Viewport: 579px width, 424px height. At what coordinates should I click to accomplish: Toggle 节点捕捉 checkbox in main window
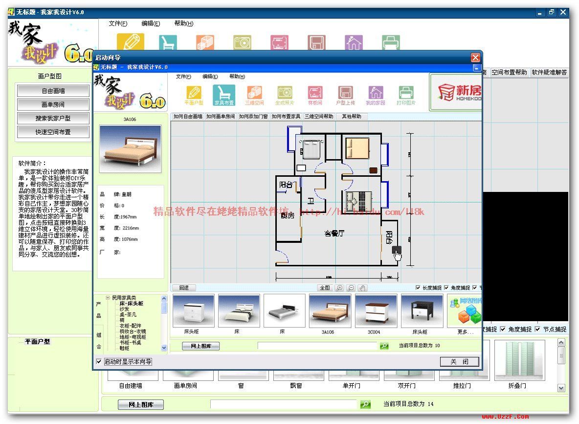(x=537, y=329)
